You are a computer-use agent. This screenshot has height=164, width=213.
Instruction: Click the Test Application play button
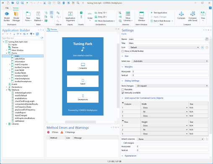(152, 13)
